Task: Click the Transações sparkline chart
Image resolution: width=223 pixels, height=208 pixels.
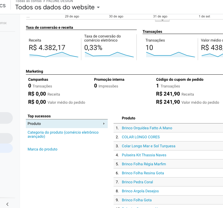Action: [x=170, y=55]
